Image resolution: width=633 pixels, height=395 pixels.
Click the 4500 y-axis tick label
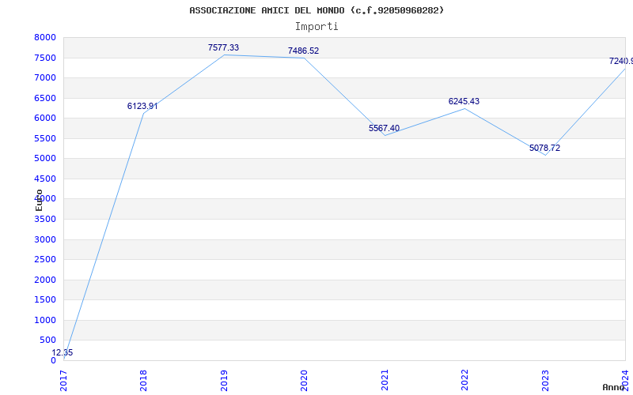[x=45, y=179]
